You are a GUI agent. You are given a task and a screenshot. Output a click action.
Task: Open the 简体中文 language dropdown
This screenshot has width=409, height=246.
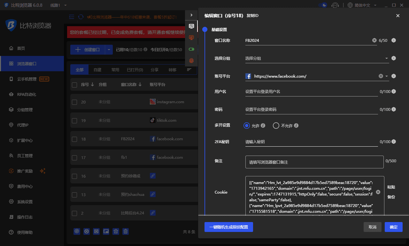click(362, 5)
